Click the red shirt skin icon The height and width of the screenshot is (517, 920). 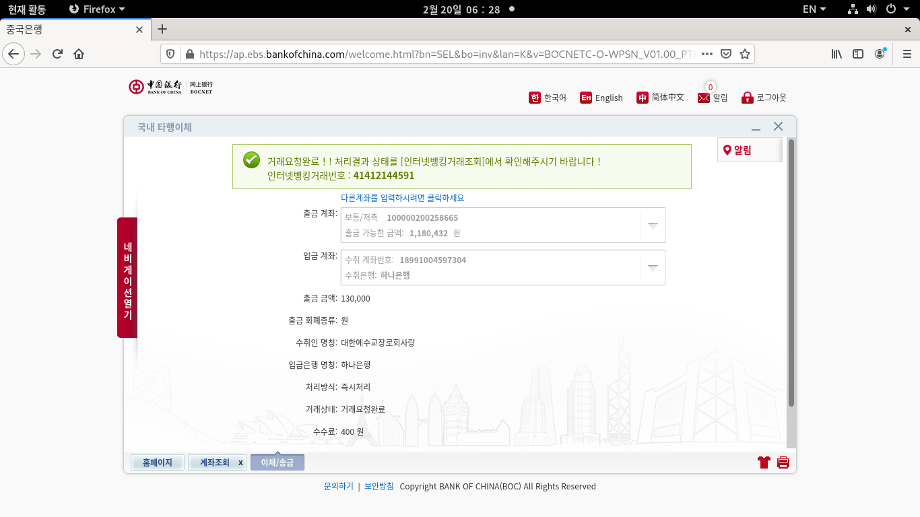pos(764,462)
